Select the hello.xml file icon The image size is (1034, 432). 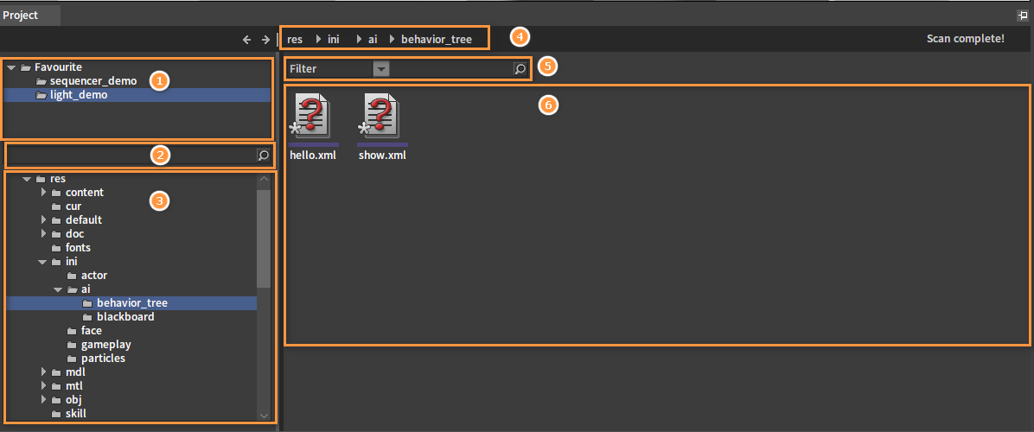click(x=312, y=118)
